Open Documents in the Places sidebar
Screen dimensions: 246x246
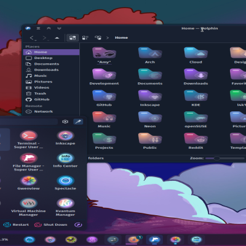51,64
